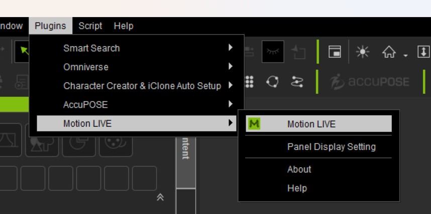Expand Character Creator & iClone Auto Setup
The width and height of the screenshot is (431, 214).
pyautogui.click(x=142, y=86)
